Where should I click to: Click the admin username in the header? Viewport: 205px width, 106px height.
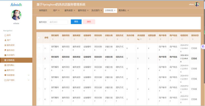point(192,4)
